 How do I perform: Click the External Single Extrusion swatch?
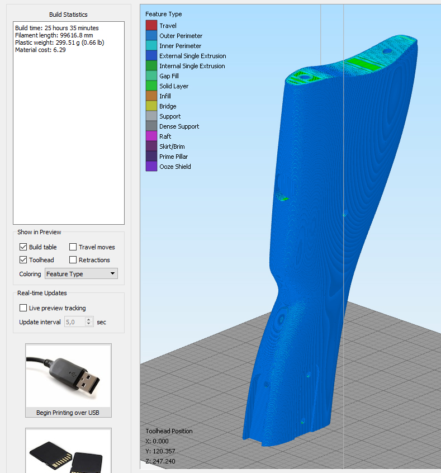[x=151, y=55]
